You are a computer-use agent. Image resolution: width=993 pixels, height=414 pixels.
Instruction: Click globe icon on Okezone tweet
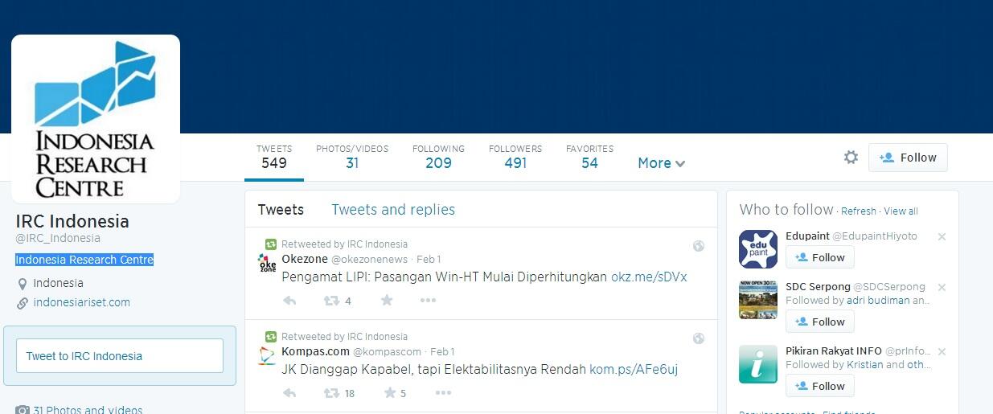tap(699, 246)
